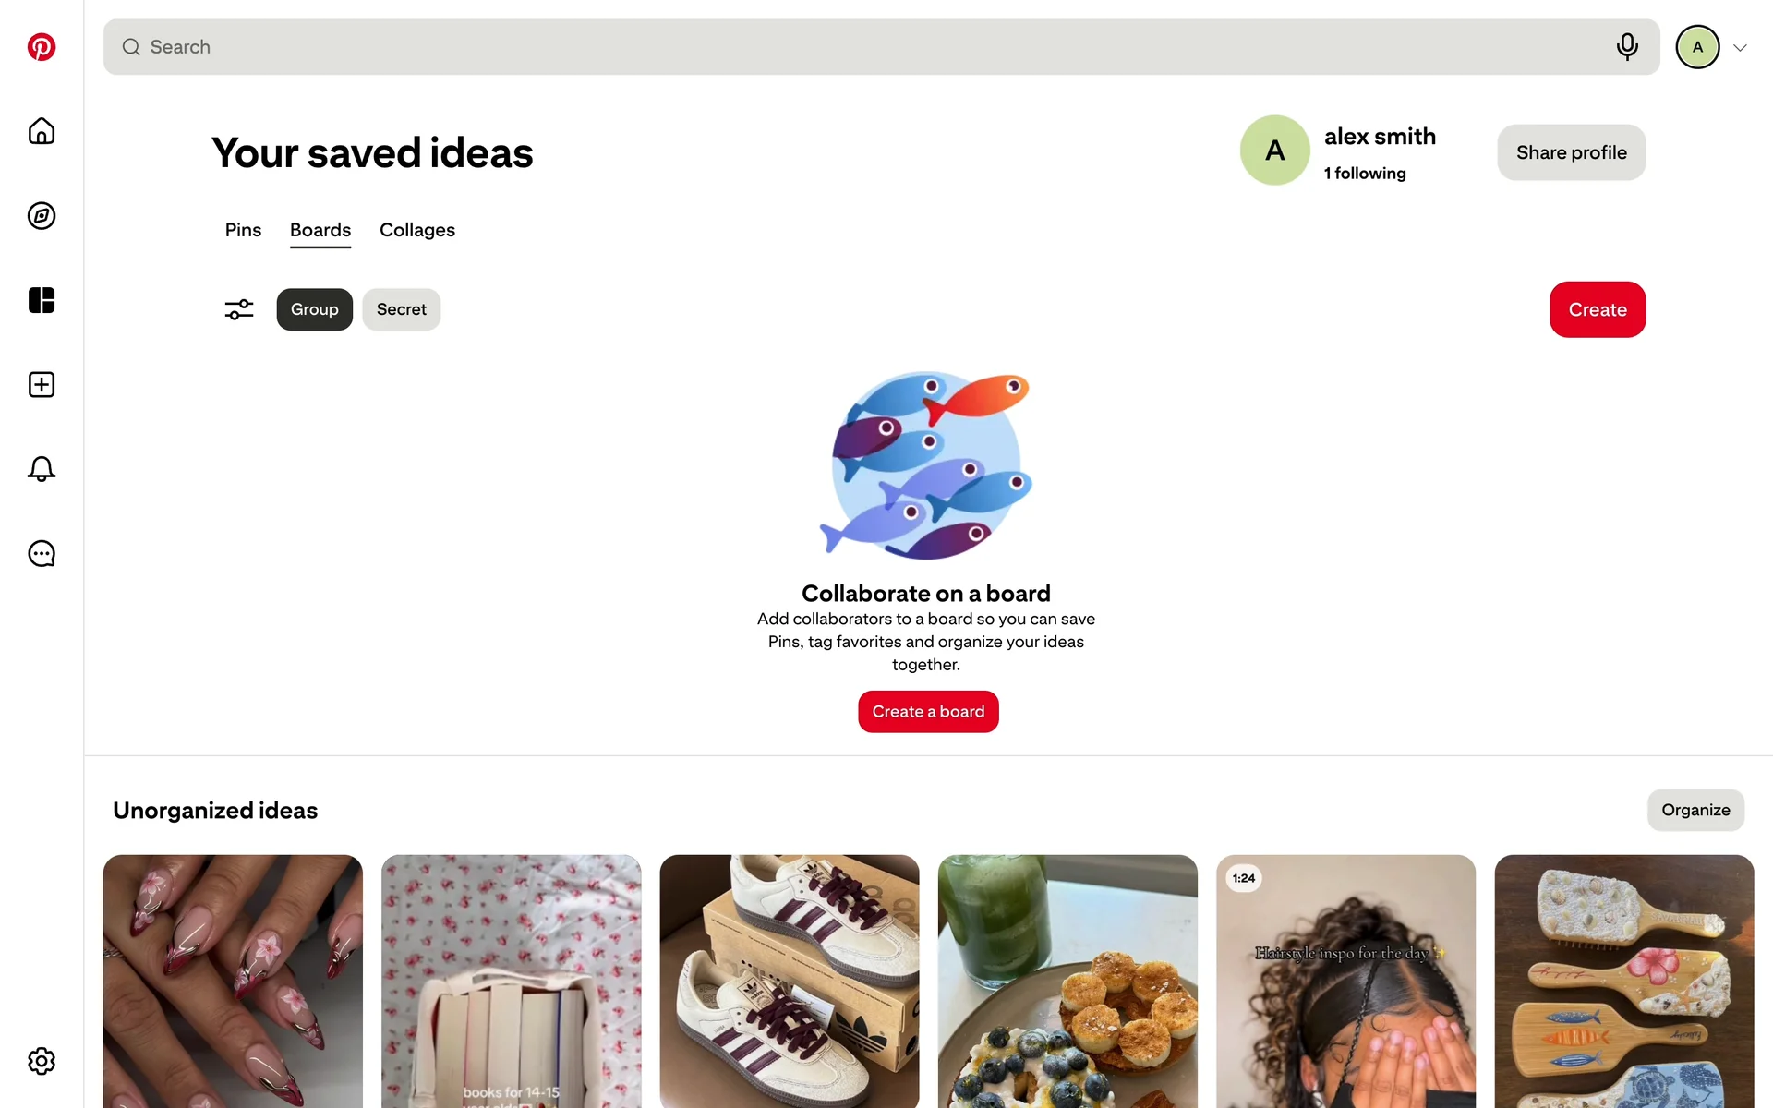Switch to the Collages tab
Image resolution: width=1773 pixels, height=1108 pixels.
417,230
